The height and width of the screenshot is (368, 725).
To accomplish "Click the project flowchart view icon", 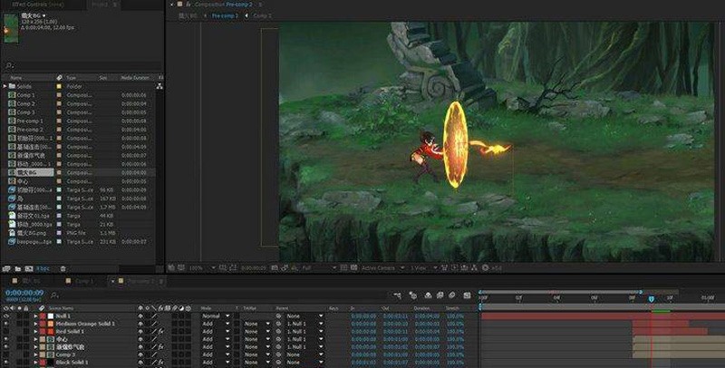I will 159,86.
